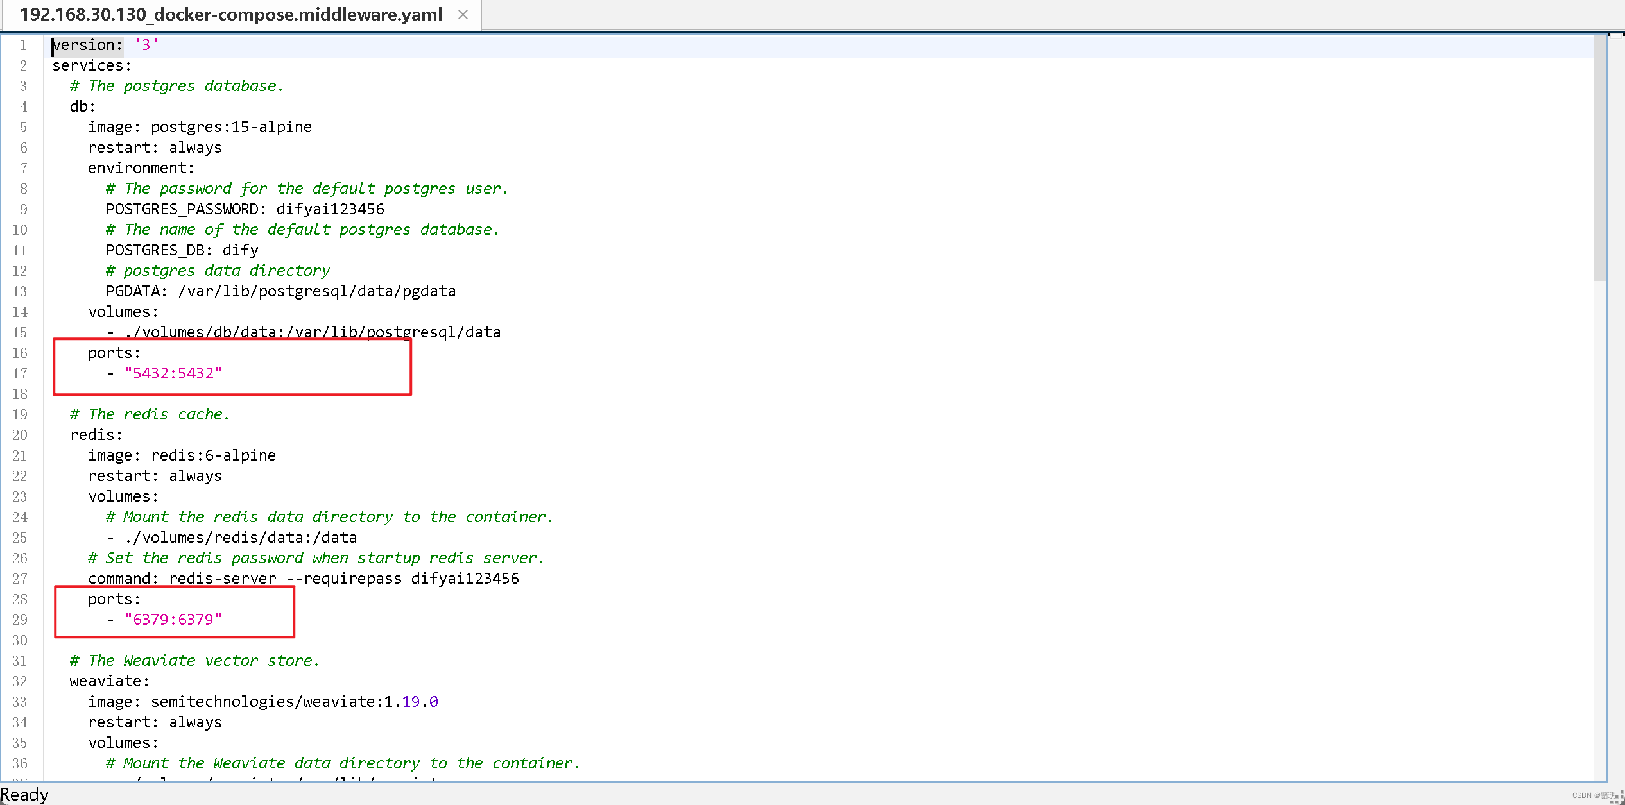Click the "environment:" line
Image resolution: width=1625 pixels, height=805 pixels.
(x=141, y=168)
